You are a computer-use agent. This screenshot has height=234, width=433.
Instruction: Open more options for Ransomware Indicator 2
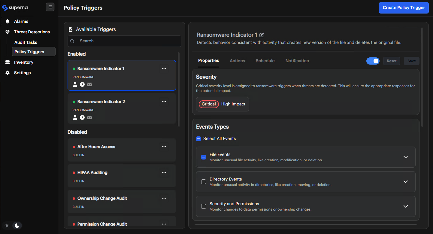click(164, 102)
